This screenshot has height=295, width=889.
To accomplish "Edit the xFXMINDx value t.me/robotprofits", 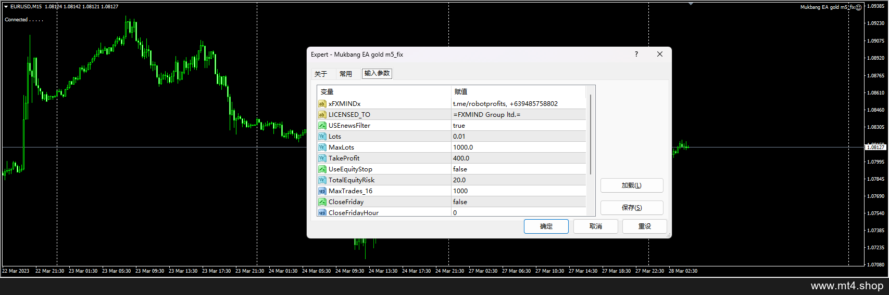I will [x=519, y=104].
